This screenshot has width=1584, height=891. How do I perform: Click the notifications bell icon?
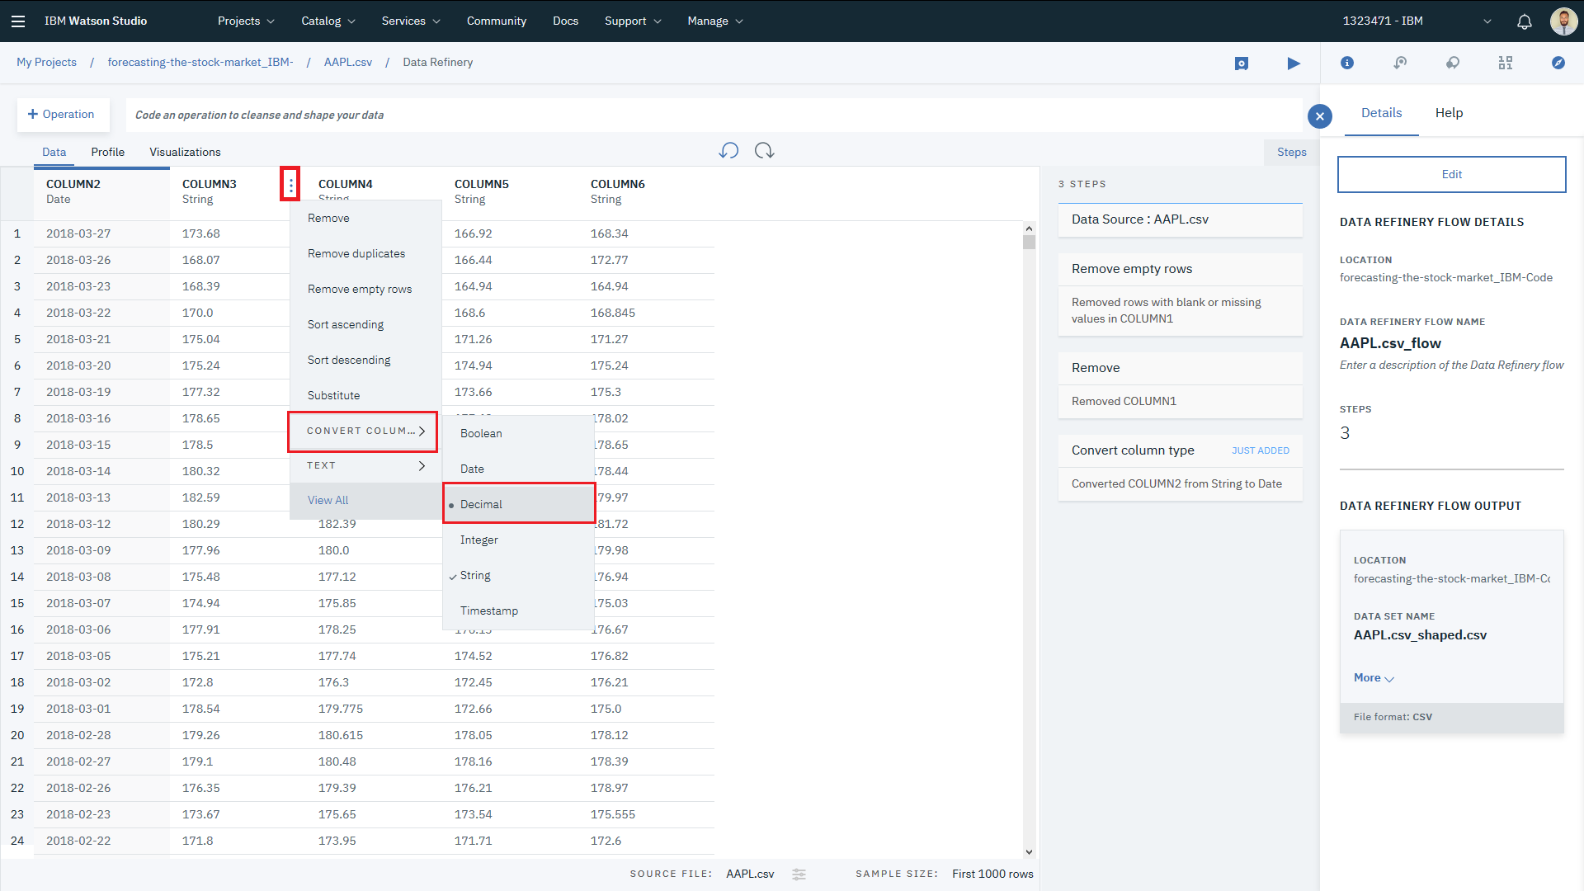point(1524,21)
